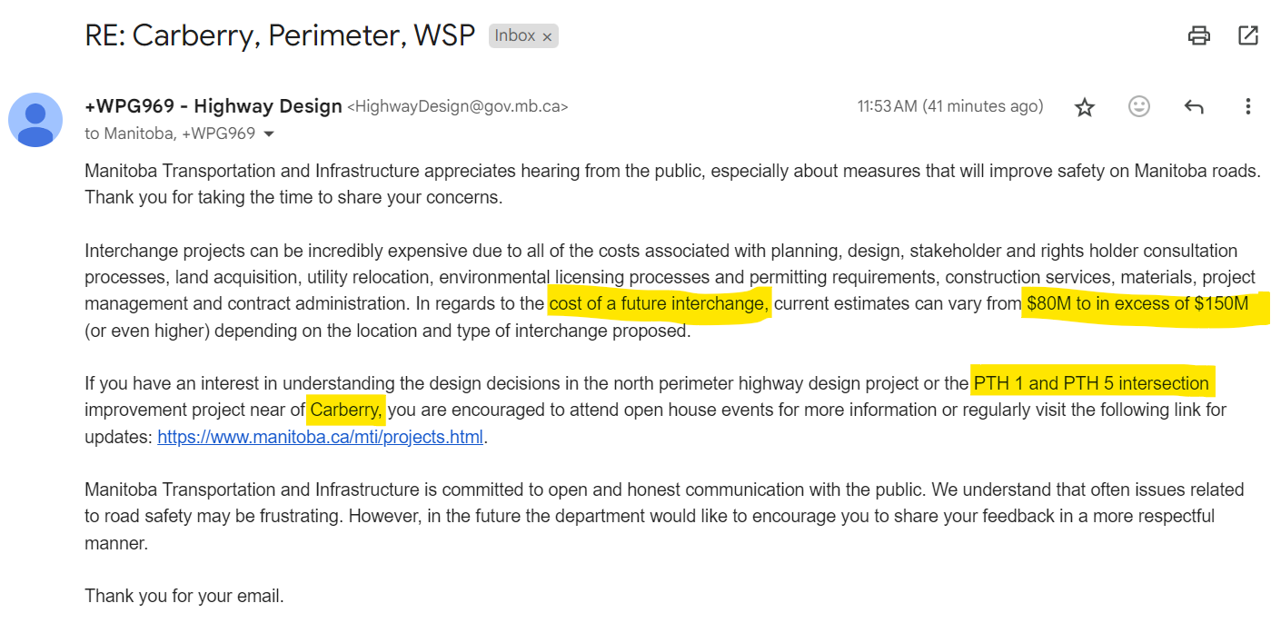Image resolution: width=1271 pixels, height=633 pixels.
Task: Add an emoji reaction to the email
Action: click(x=1138, y=106)
